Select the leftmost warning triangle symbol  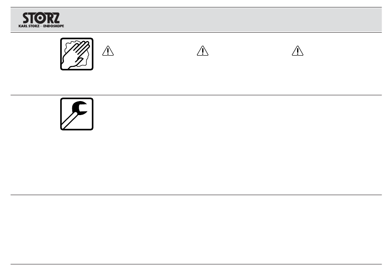[x=108, y=51]
